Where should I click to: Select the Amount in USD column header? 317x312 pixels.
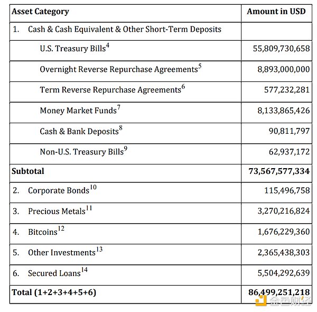coord(276,11)
